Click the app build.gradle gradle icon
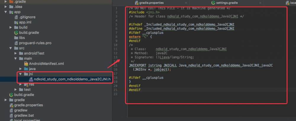Viewport: 296px width, 121px height. pos(16,32)
